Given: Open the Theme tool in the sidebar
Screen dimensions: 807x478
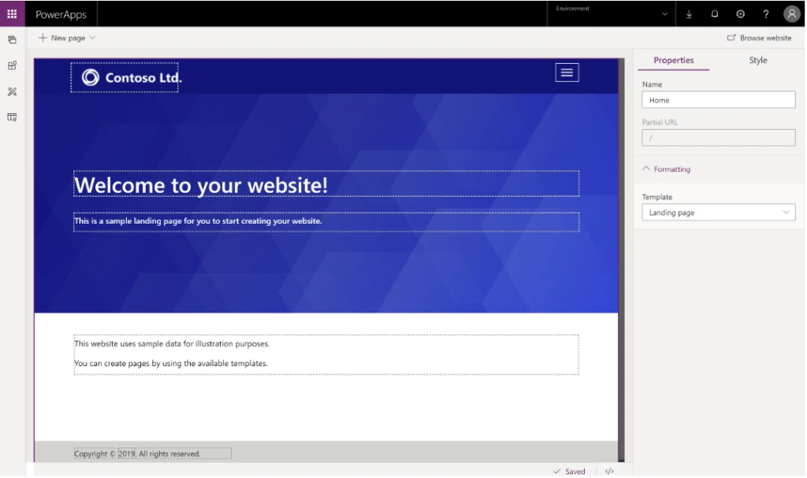Looking at the screenshot, I should (11, 91).
